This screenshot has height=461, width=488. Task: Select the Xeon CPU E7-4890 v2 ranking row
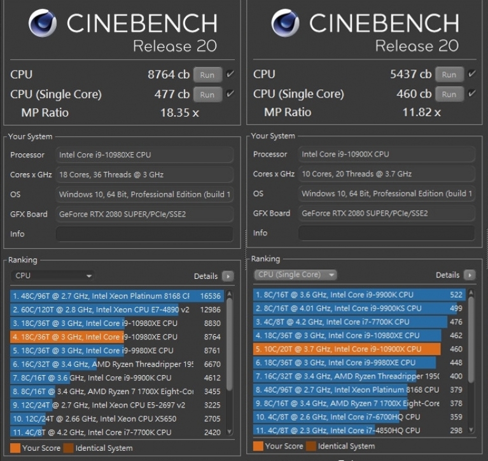tap(117, 309)
